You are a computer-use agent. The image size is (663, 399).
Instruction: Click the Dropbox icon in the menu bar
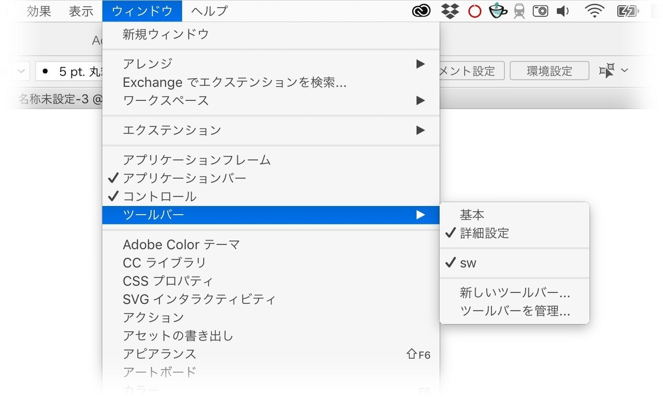pos(450,10)
